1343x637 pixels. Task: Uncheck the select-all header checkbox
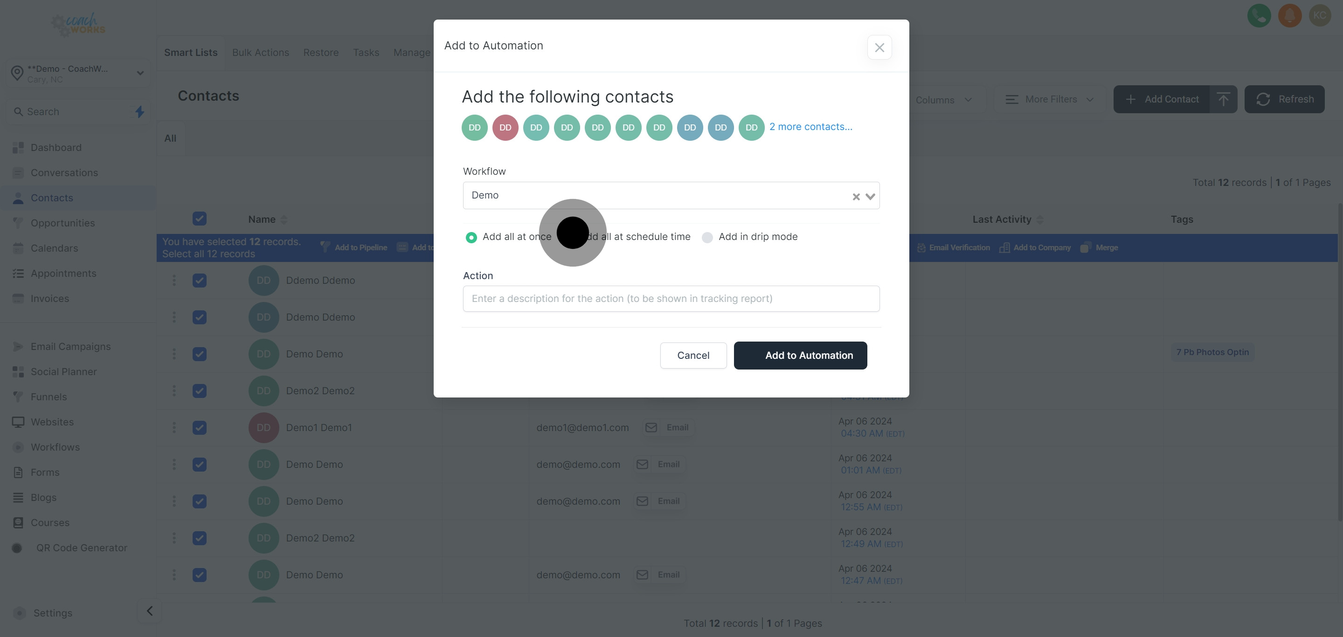click(199, 219)
